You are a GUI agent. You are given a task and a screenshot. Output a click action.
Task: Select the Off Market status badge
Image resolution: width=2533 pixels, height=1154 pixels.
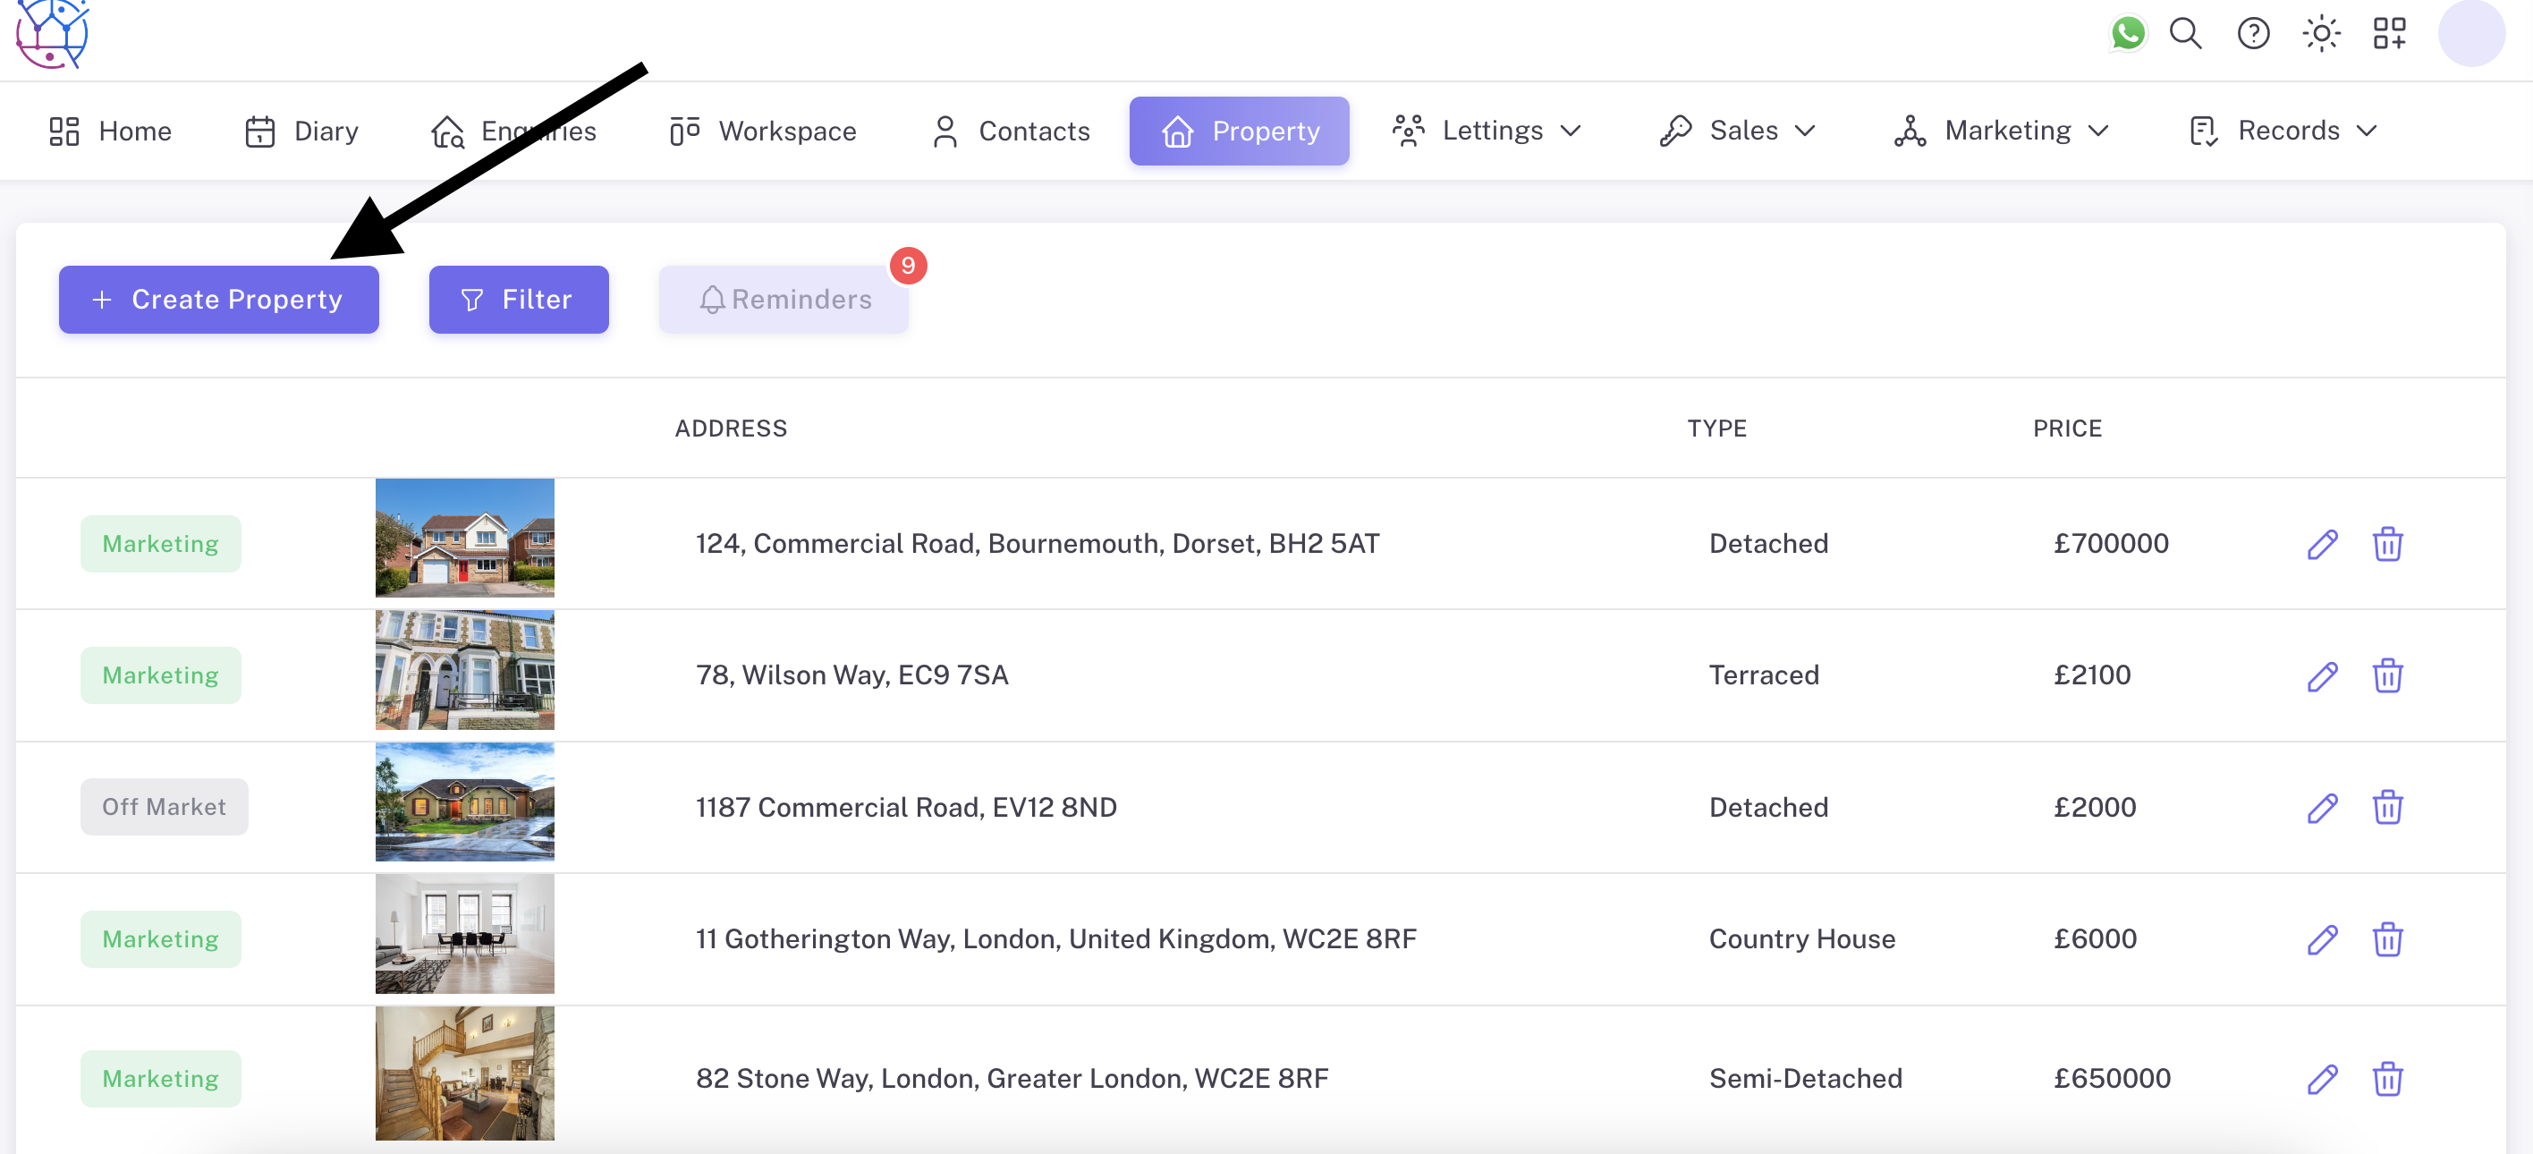tap(163, 807)
